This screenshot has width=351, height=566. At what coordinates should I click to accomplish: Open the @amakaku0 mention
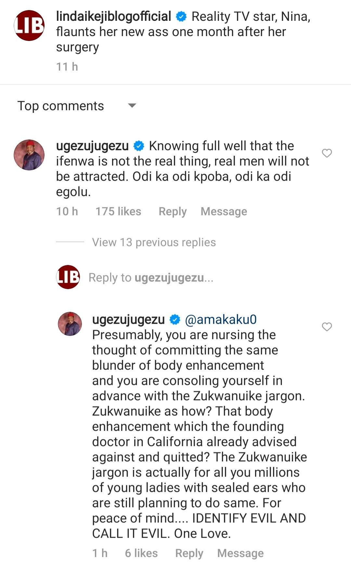(x=221, y=320)
